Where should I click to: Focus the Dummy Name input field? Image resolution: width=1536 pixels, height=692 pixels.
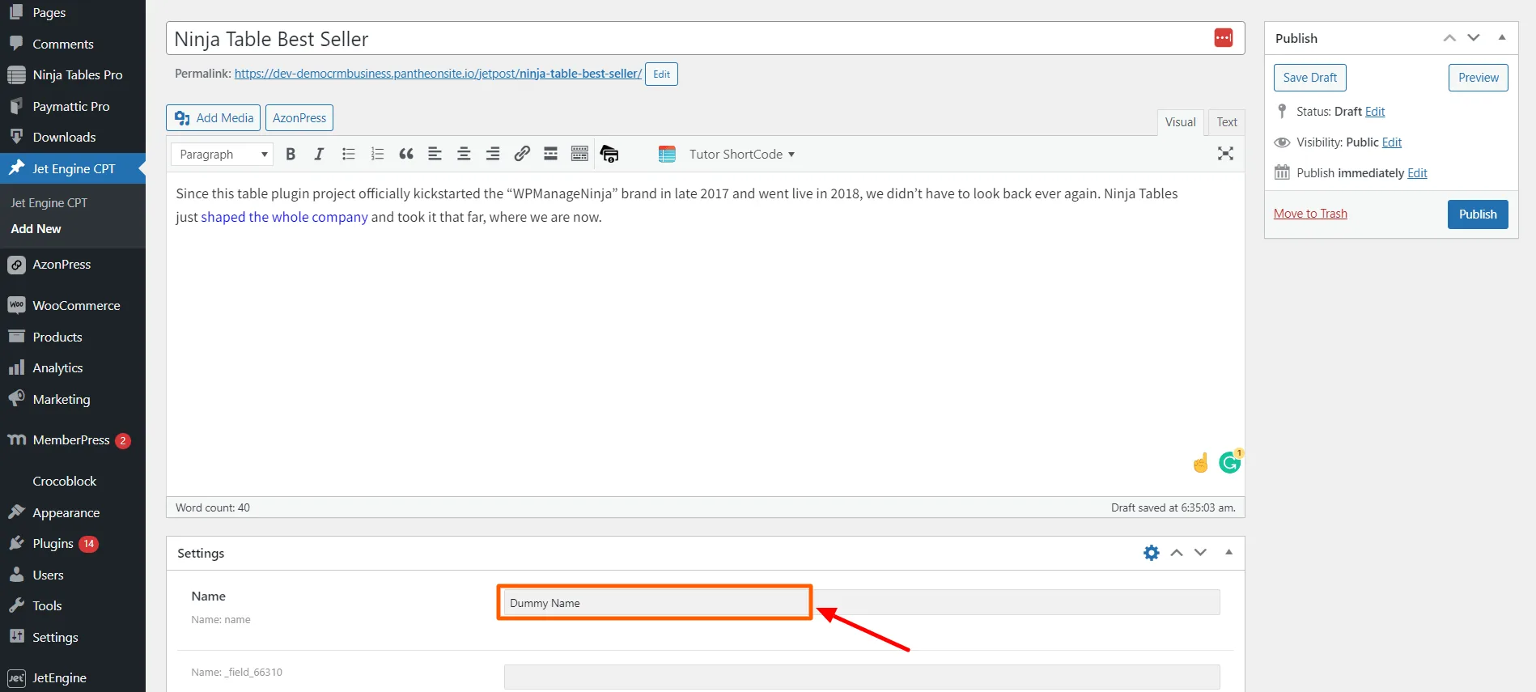(x=655, y=603)
